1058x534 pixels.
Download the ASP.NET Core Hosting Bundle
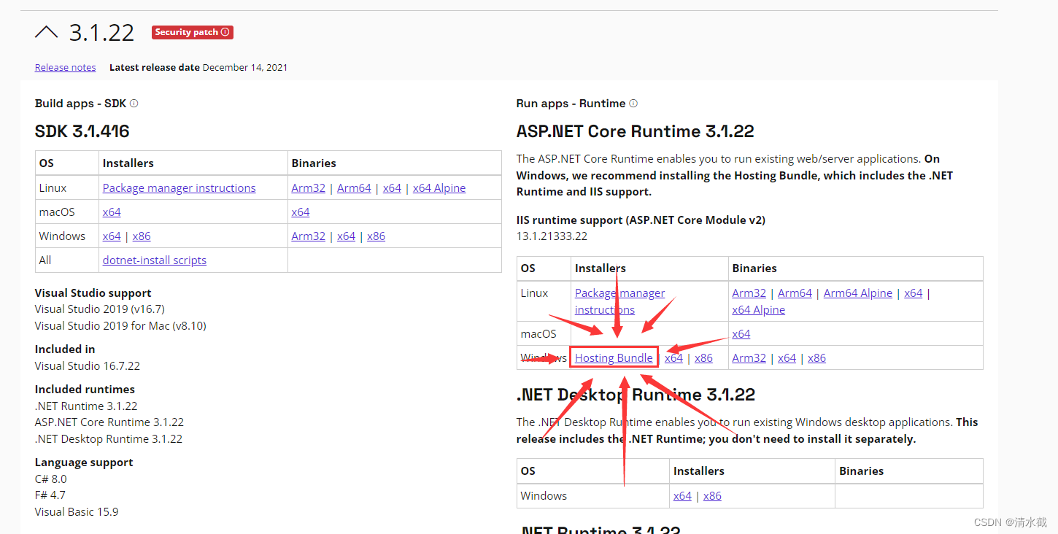pos(614,357)
